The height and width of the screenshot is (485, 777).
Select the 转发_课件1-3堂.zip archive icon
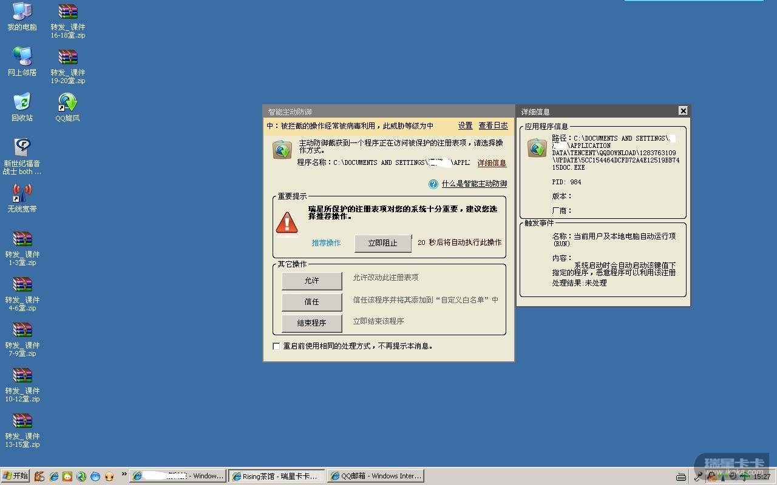(22, 248)
